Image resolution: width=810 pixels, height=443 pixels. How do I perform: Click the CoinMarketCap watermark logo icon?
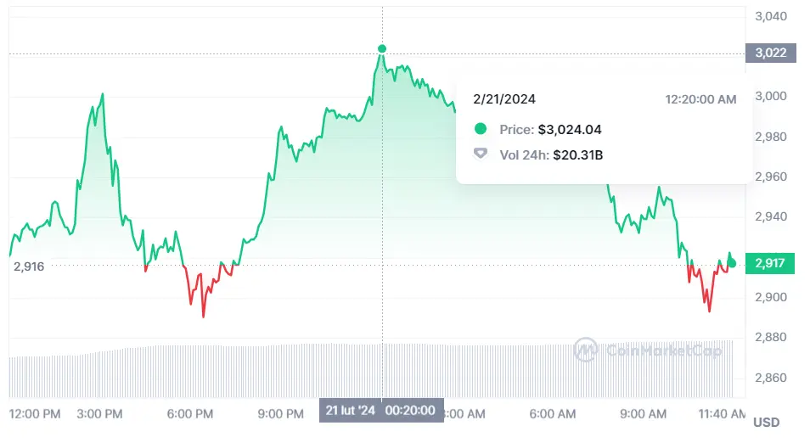(586, 349)
